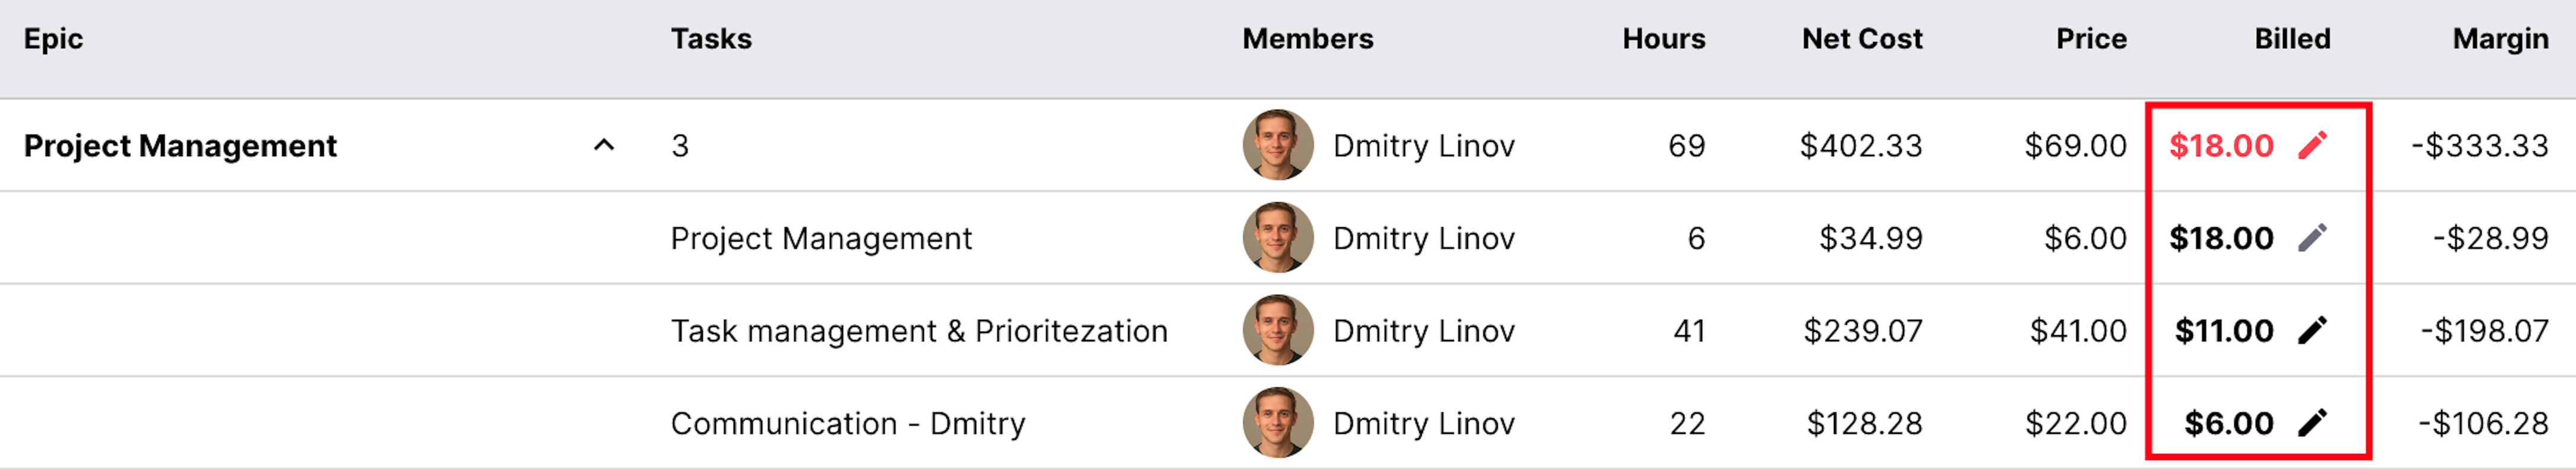This screenshot has height=470, width=2576.
Task: Click the Members column header
Action: coord(1308,39)
